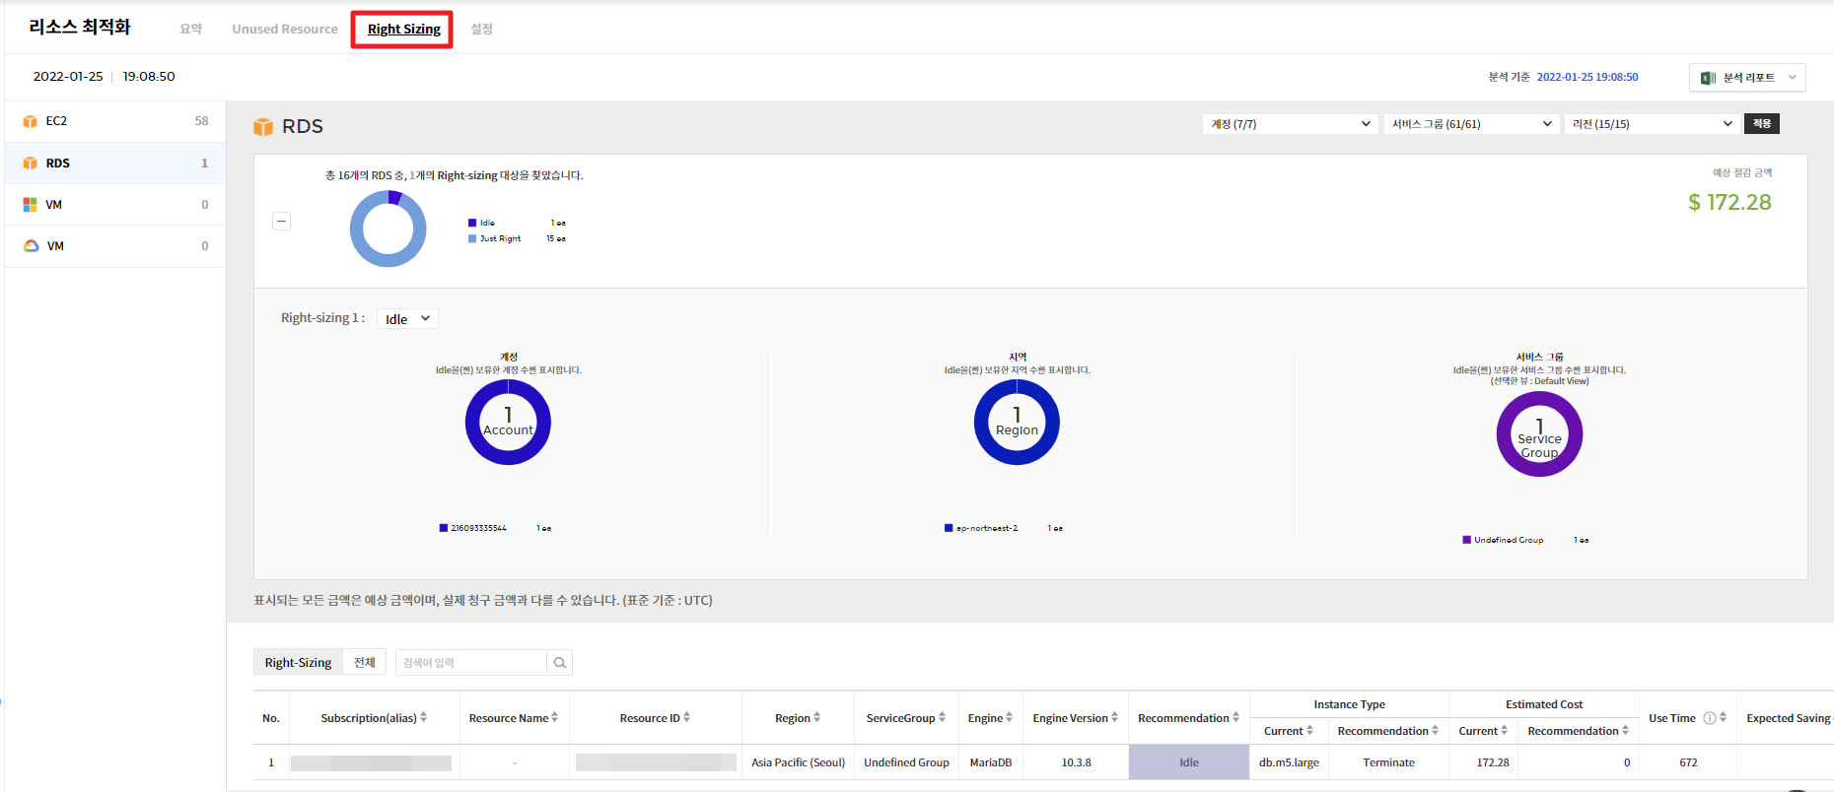This screenshot has width=1834, height=792.
Task: Click the 검색어 입력 search field
Action: pyautogui.click(x=470, y=663)
